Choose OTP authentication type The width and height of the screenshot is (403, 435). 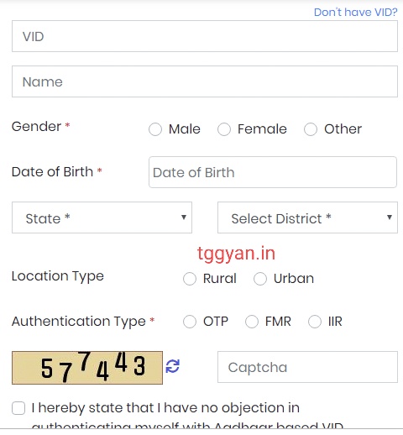click(x=190, y=322)
